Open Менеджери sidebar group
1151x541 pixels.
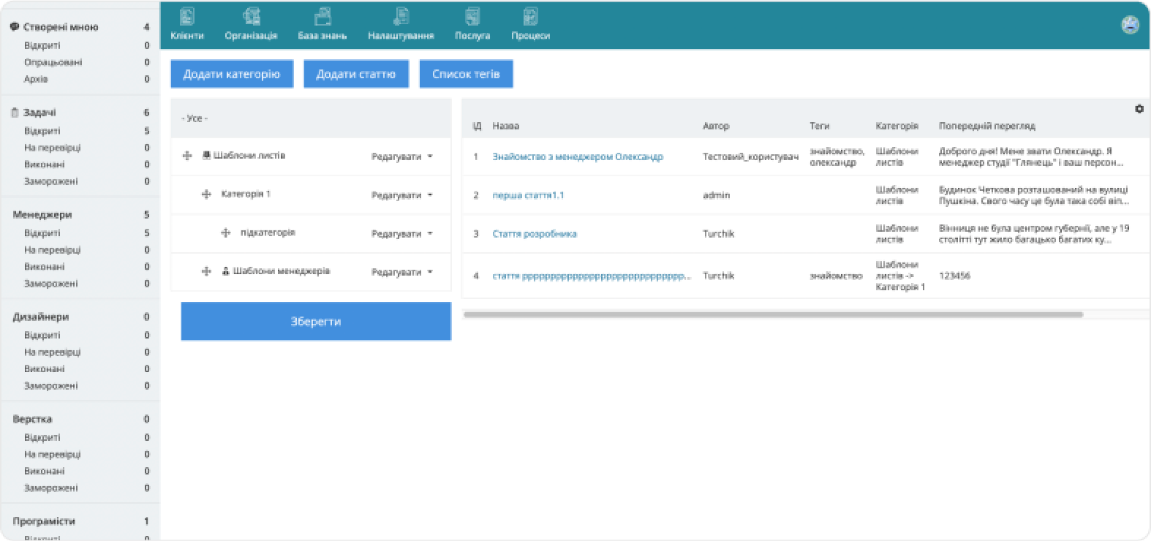click(x=42, y=215)
